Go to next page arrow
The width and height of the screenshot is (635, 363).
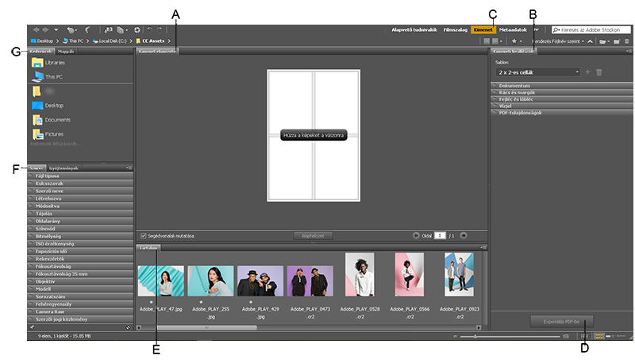point(464,235)
